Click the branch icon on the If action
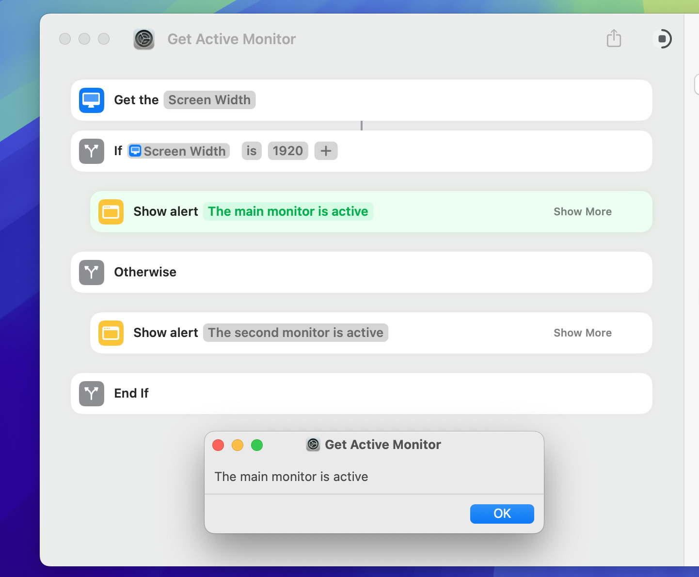Screen dimensions: 699x577 92,151
